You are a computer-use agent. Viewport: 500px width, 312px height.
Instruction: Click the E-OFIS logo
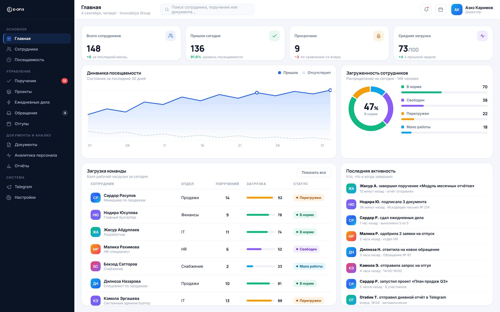(x=16, y=9)
